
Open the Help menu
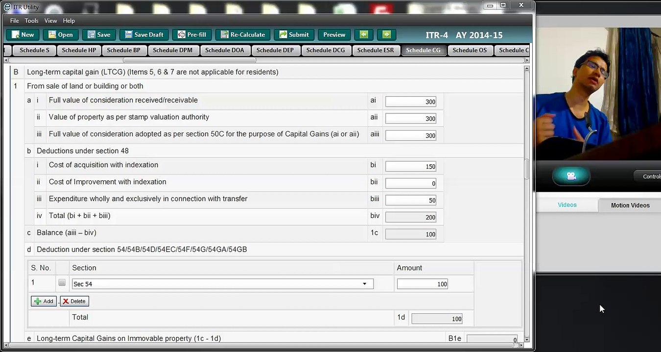point(69,21)
